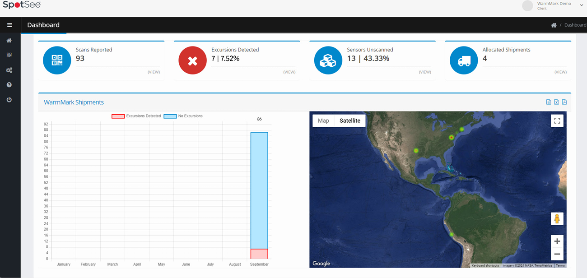View Scans Reported details
This screenshot has width=587, height=278.
[154, 72]
